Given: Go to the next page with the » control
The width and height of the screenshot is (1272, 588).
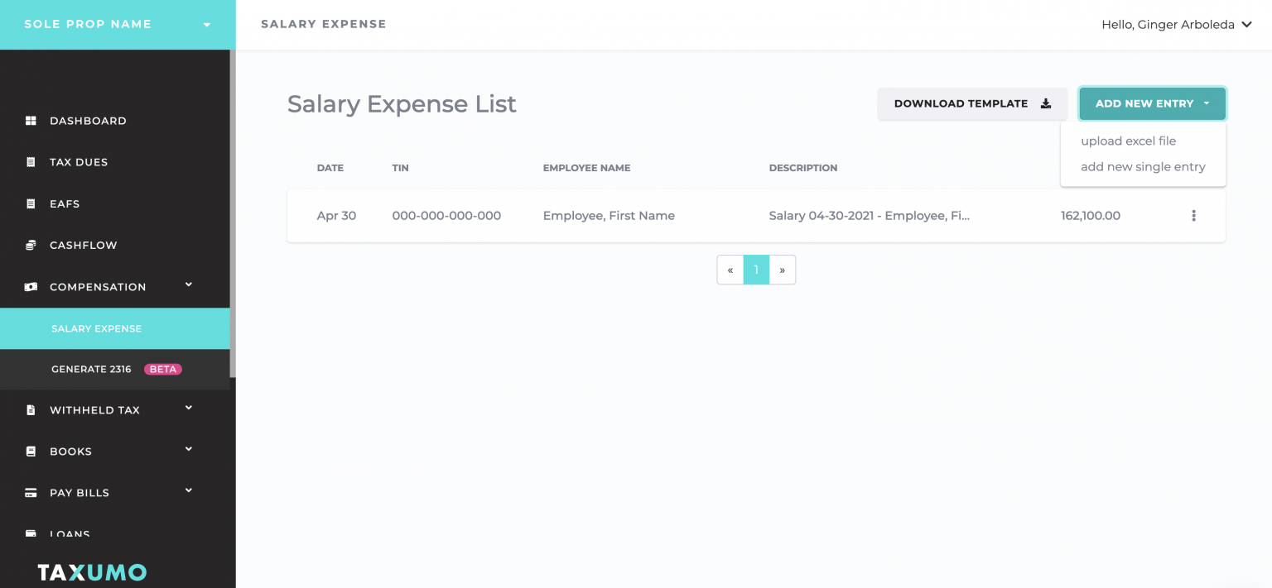Looking at the screenshot, I should coord(783,270).
